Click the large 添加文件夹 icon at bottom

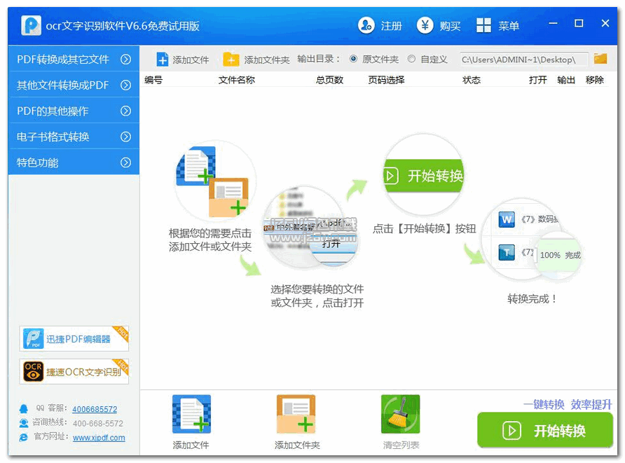coord(296,414)
